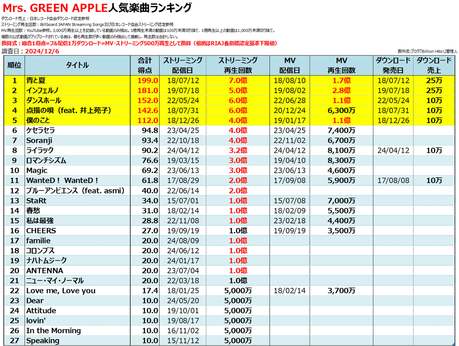Click the MV再生回数 column header

(x=342, y=65)
